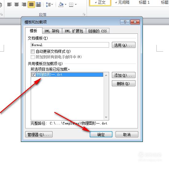Switch to the XML 扩展包 tab
169x169 pixels.
(74, 31)
